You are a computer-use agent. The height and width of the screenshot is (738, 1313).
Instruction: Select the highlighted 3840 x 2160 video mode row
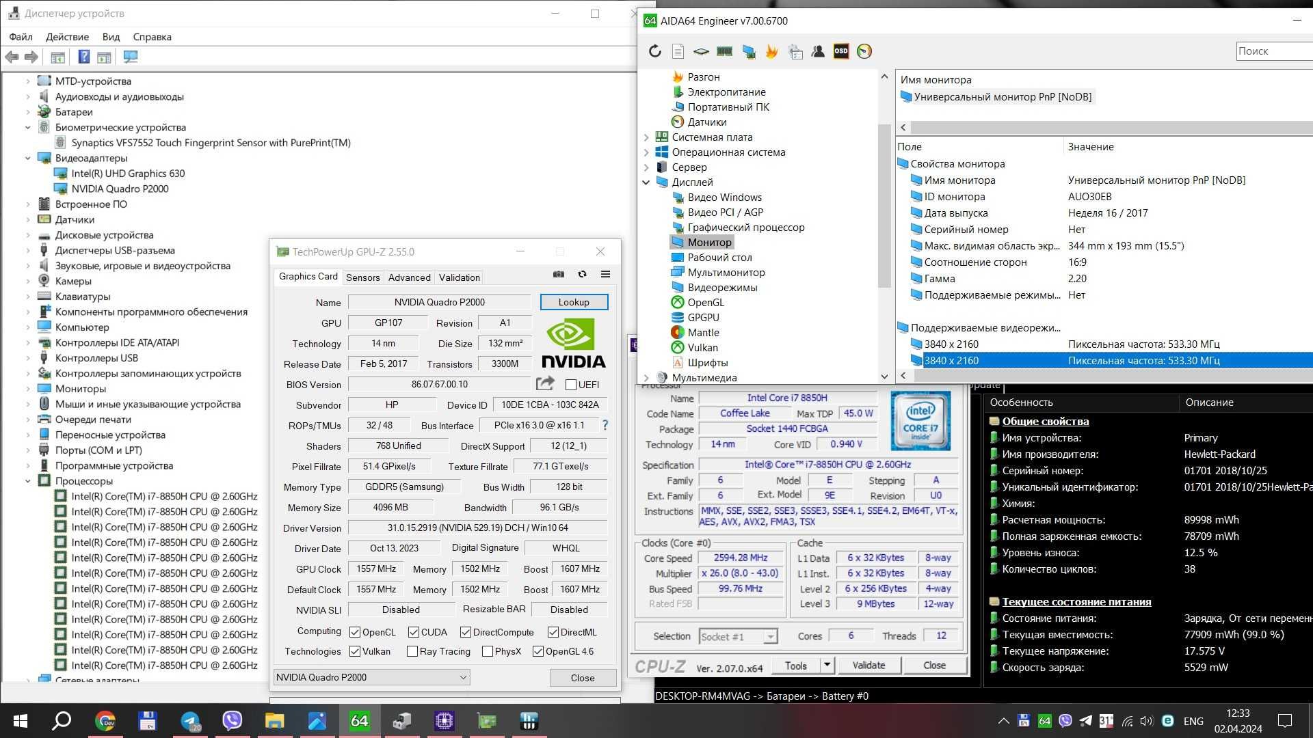(x=1111, y=361)
